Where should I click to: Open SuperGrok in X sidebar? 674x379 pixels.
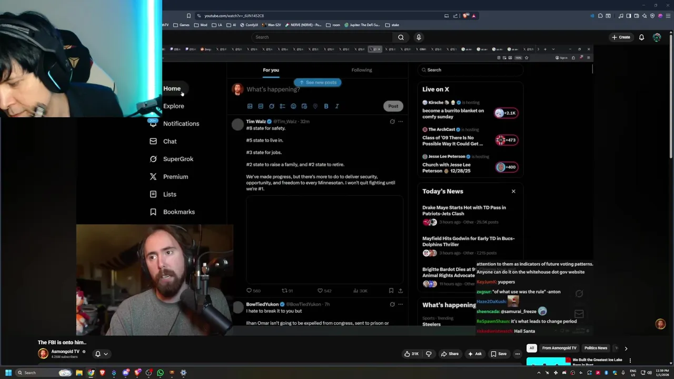172,159
